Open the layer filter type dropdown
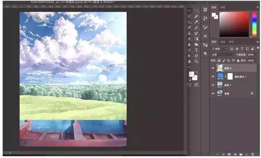 point(219,49)
